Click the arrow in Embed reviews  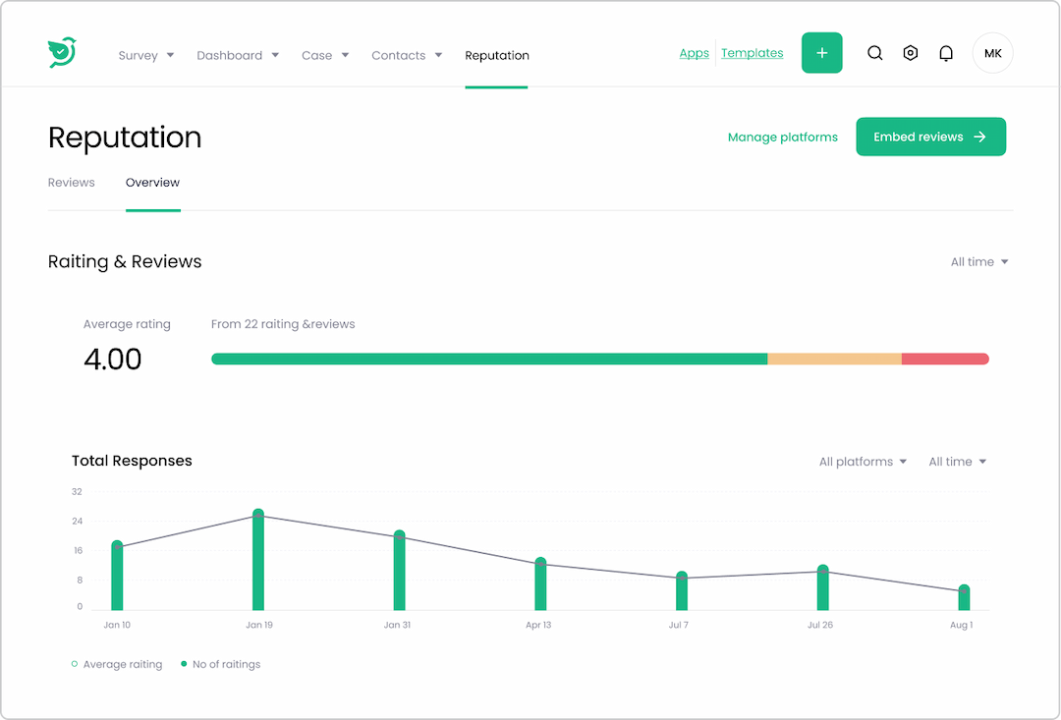point(979,138)
